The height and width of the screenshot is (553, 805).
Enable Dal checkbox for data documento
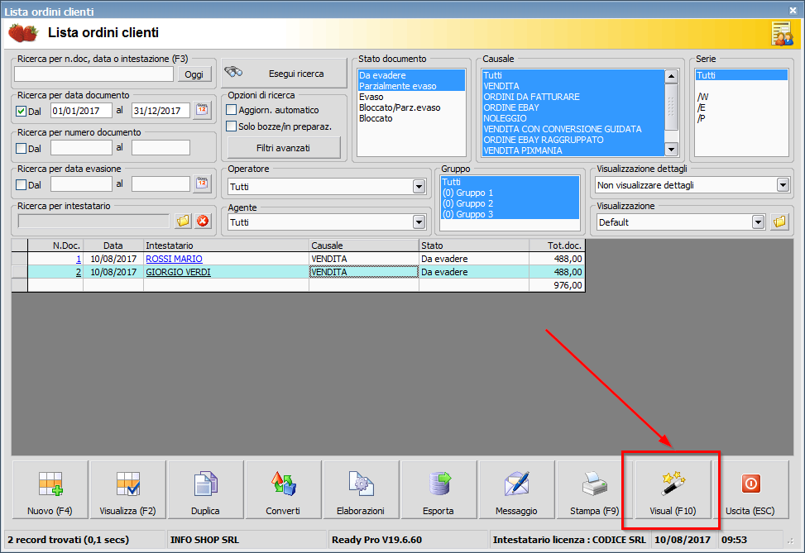pos(21,111)
